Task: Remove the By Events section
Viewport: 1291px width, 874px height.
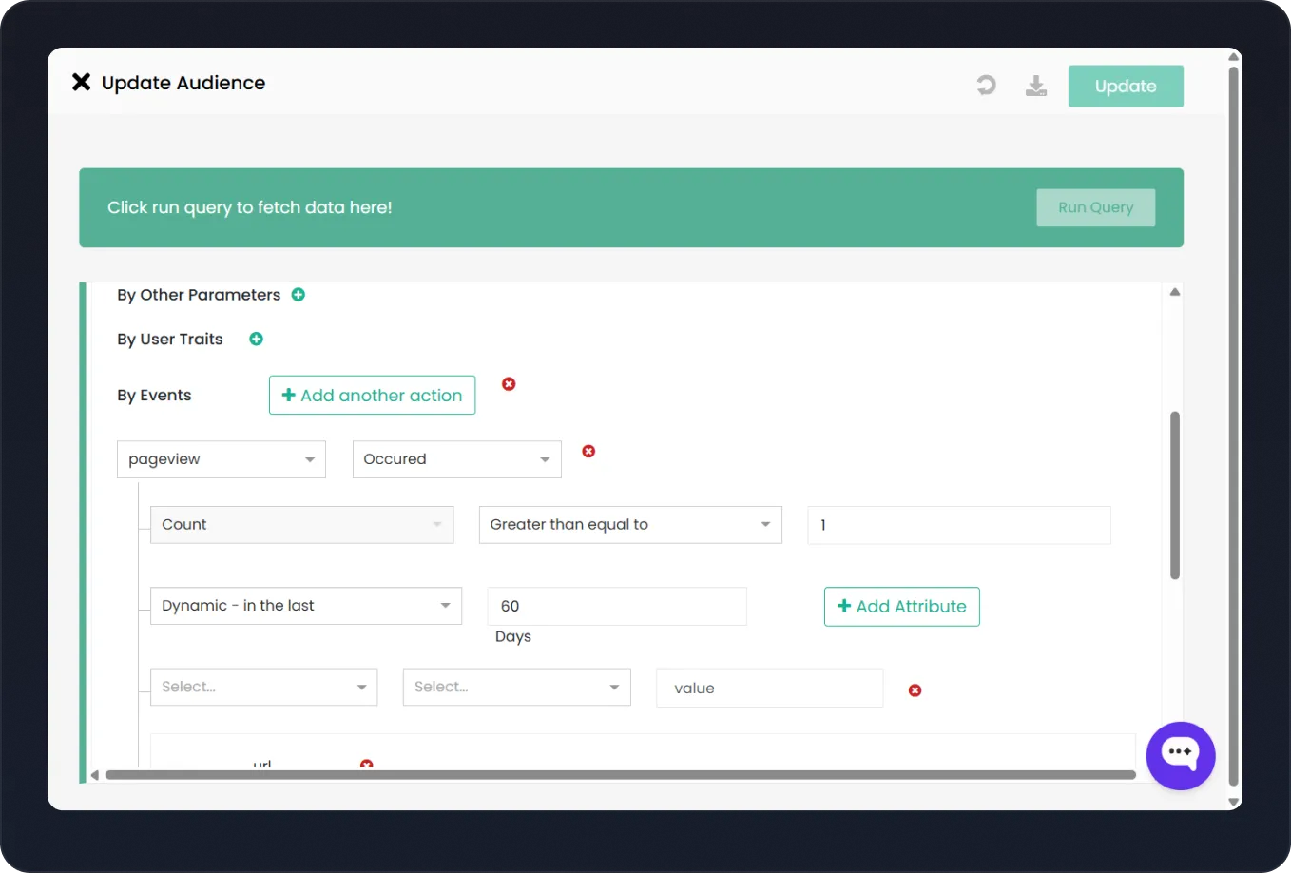Action: tap(509, 383)
